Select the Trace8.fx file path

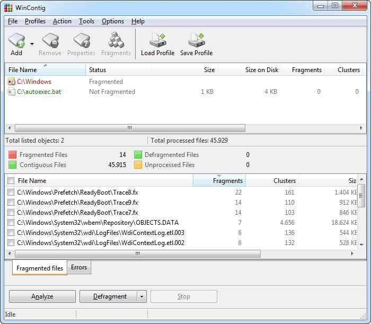[77, 192]
